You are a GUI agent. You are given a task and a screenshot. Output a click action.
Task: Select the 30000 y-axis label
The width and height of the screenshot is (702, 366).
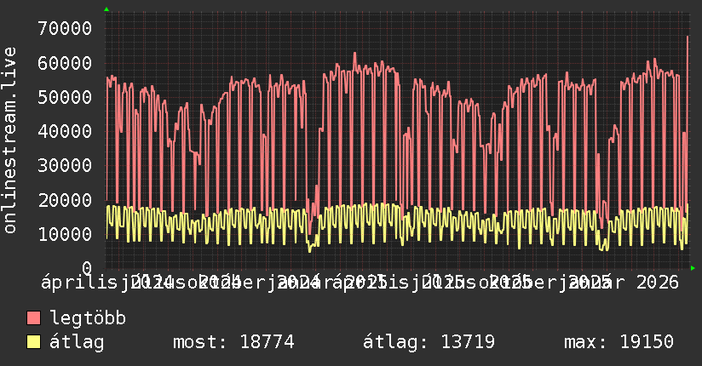coord(65,165)
